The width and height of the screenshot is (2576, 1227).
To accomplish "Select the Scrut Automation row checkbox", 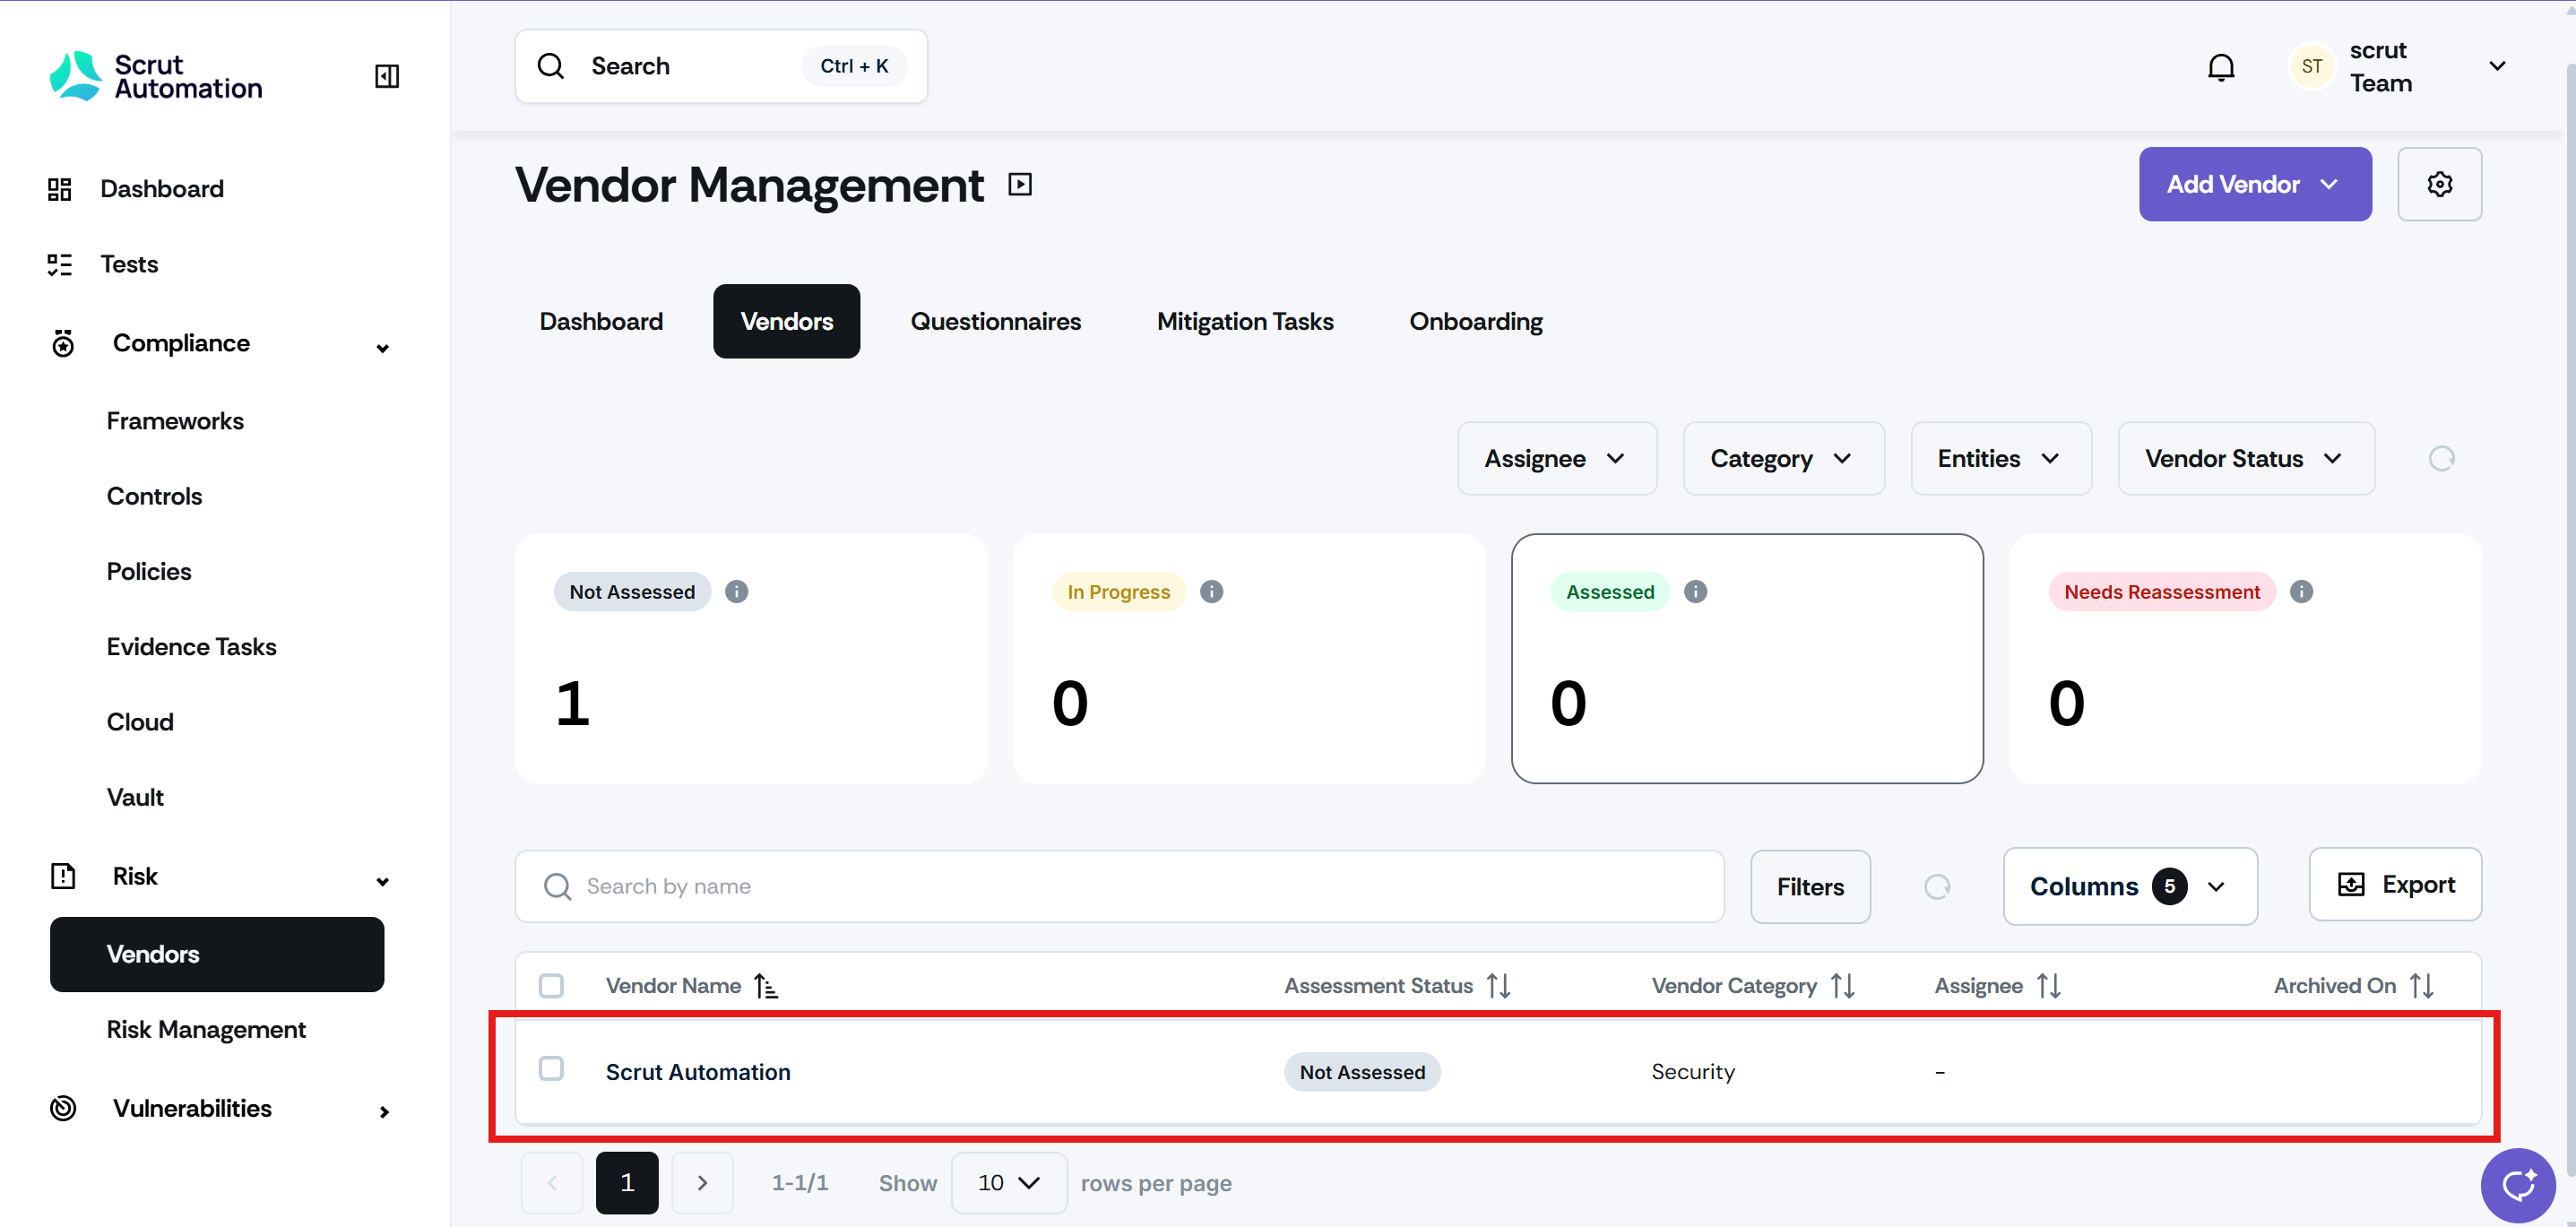I will point(551,1069).
